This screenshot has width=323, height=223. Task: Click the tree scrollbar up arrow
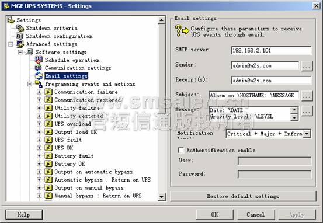(x=162, y=20)
